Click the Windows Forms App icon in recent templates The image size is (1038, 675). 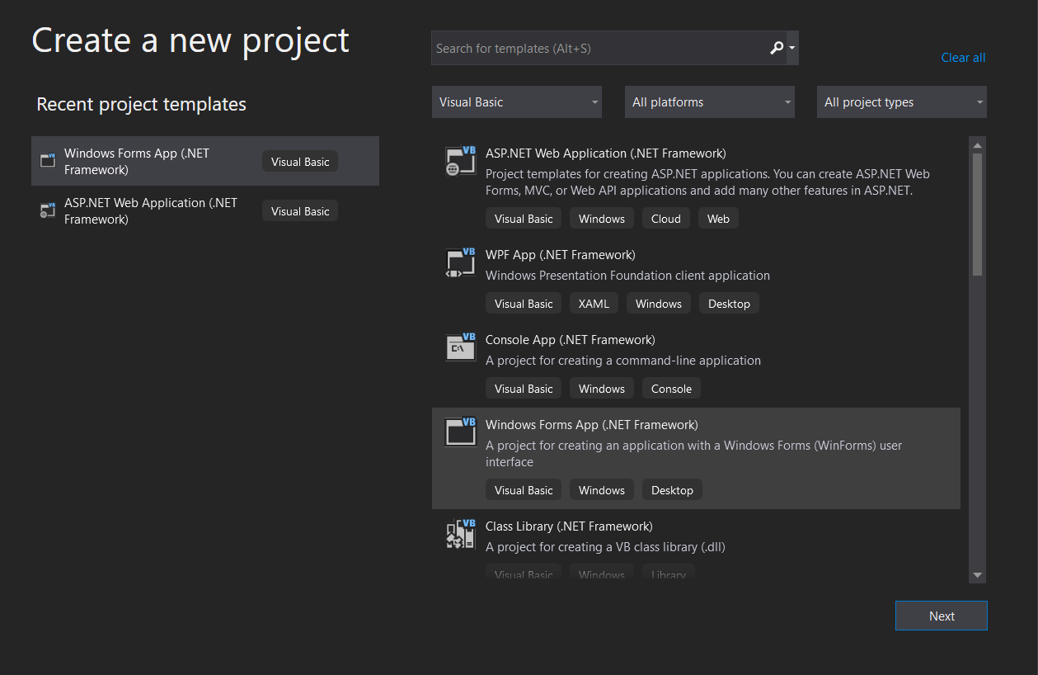[47, 161]
